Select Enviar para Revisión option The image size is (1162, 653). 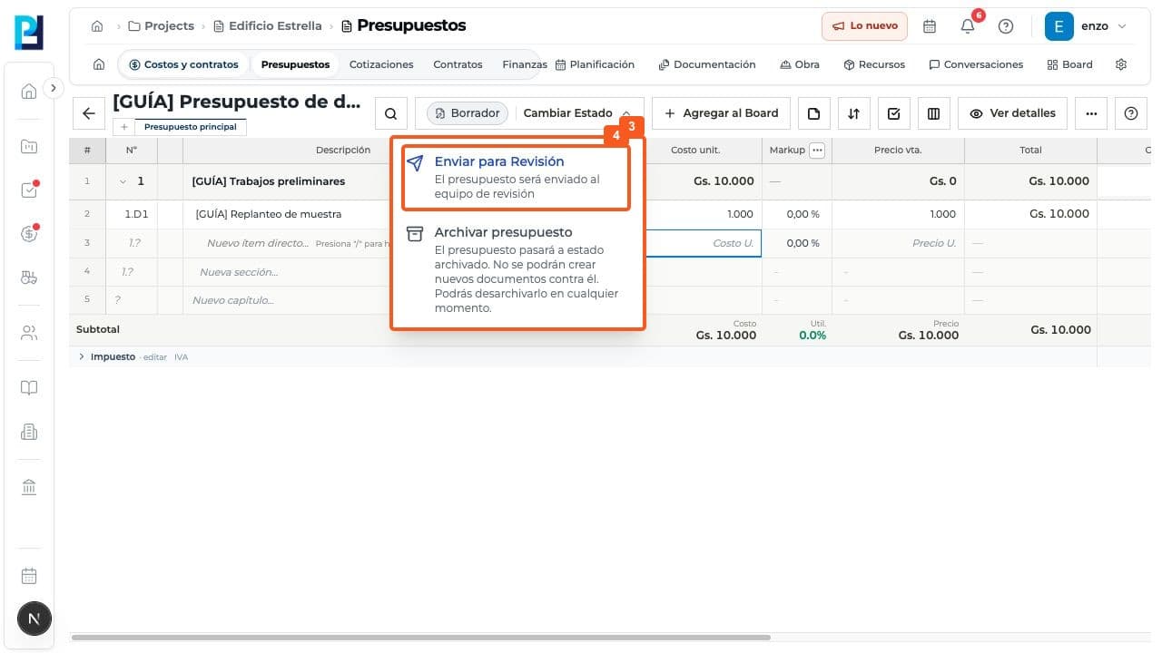tap(516, 179)
